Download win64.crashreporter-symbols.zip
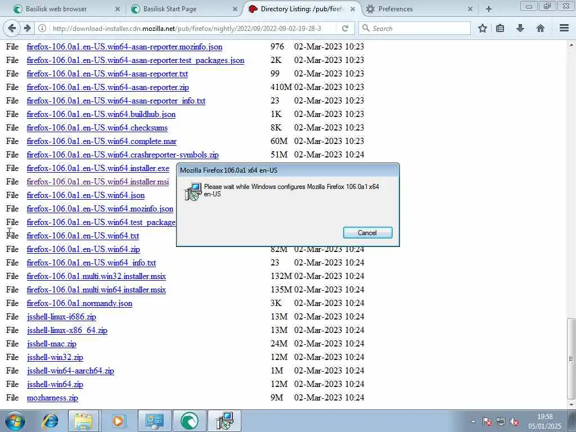Screen dimensions: 576x432 coord(123,155)
